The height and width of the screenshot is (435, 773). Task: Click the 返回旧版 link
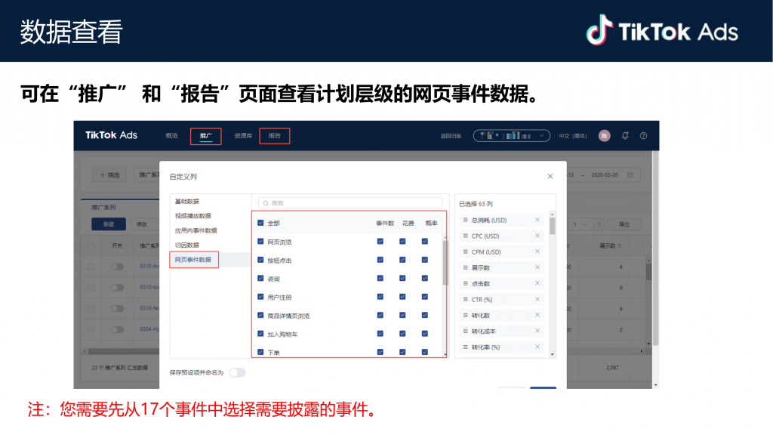pos(451,136)
